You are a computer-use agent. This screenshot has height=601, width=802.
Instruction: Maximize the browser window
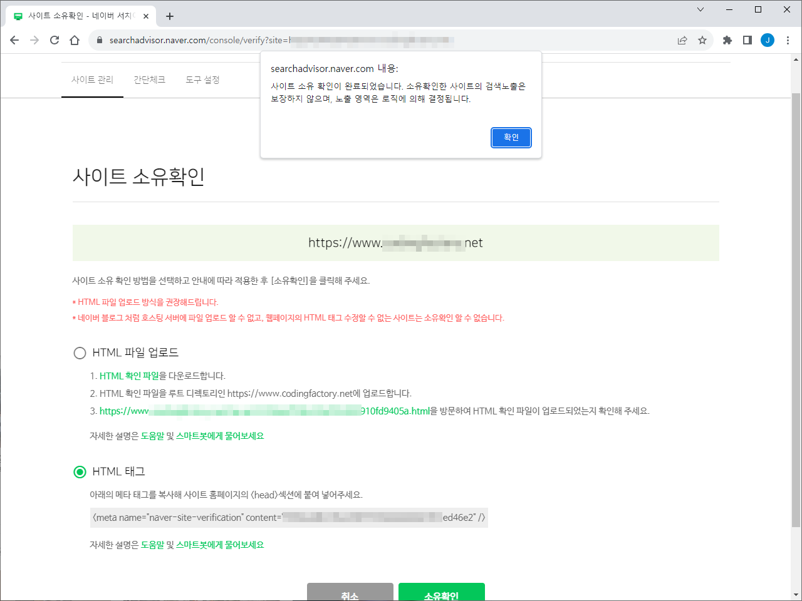758,9
